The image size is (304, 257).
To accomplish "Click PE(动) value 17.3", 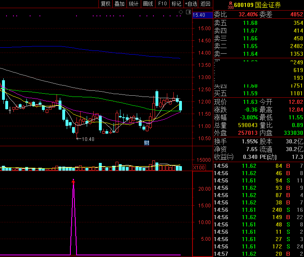I will coord(297,157).
